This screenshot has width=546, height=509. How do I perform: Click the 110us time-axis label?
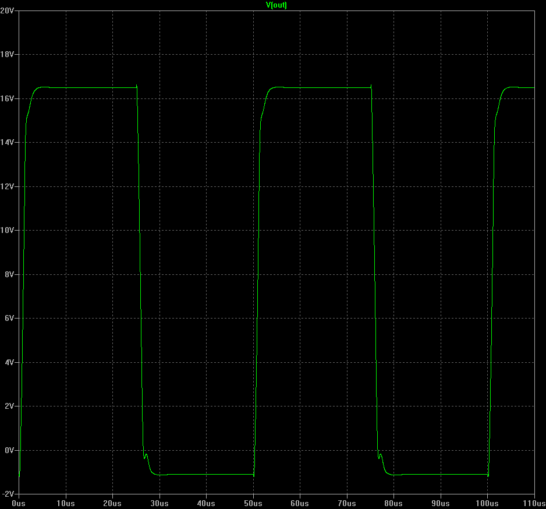pyautogui.click(x=534, y=503)
